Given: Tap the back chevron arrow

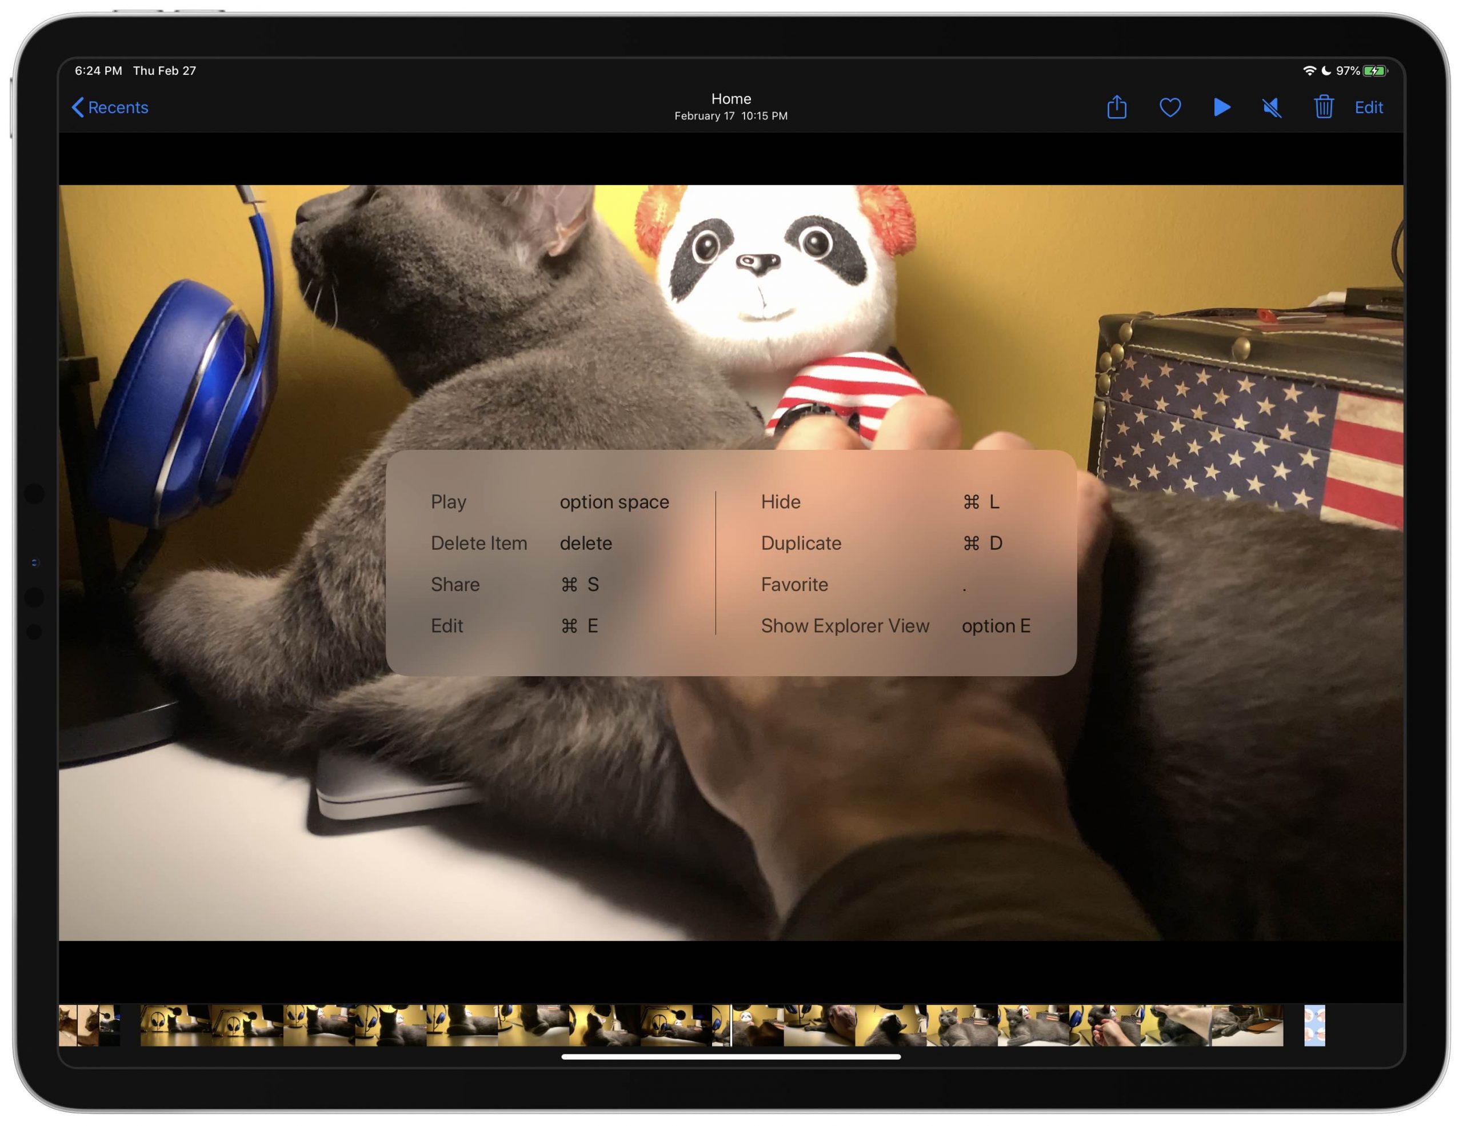Looking at the screenshot, I should pyautogui.click(x=78, y=107).
